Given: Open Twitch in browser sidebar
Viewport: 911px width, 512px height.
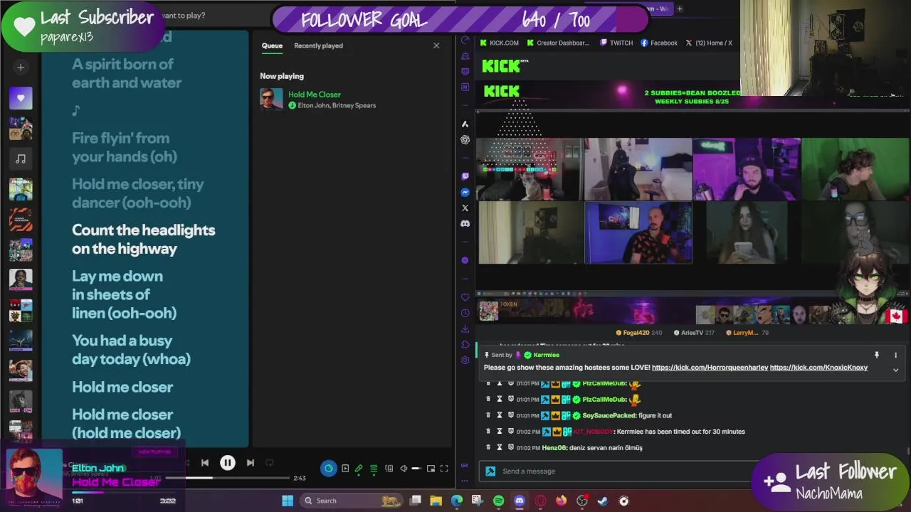Looking at the screenshot, I should [x=465, y=176].
